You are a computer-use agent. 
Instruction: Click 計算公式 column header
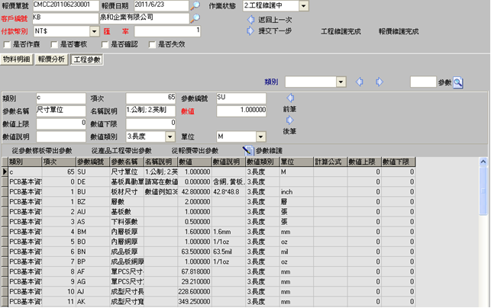331,162
